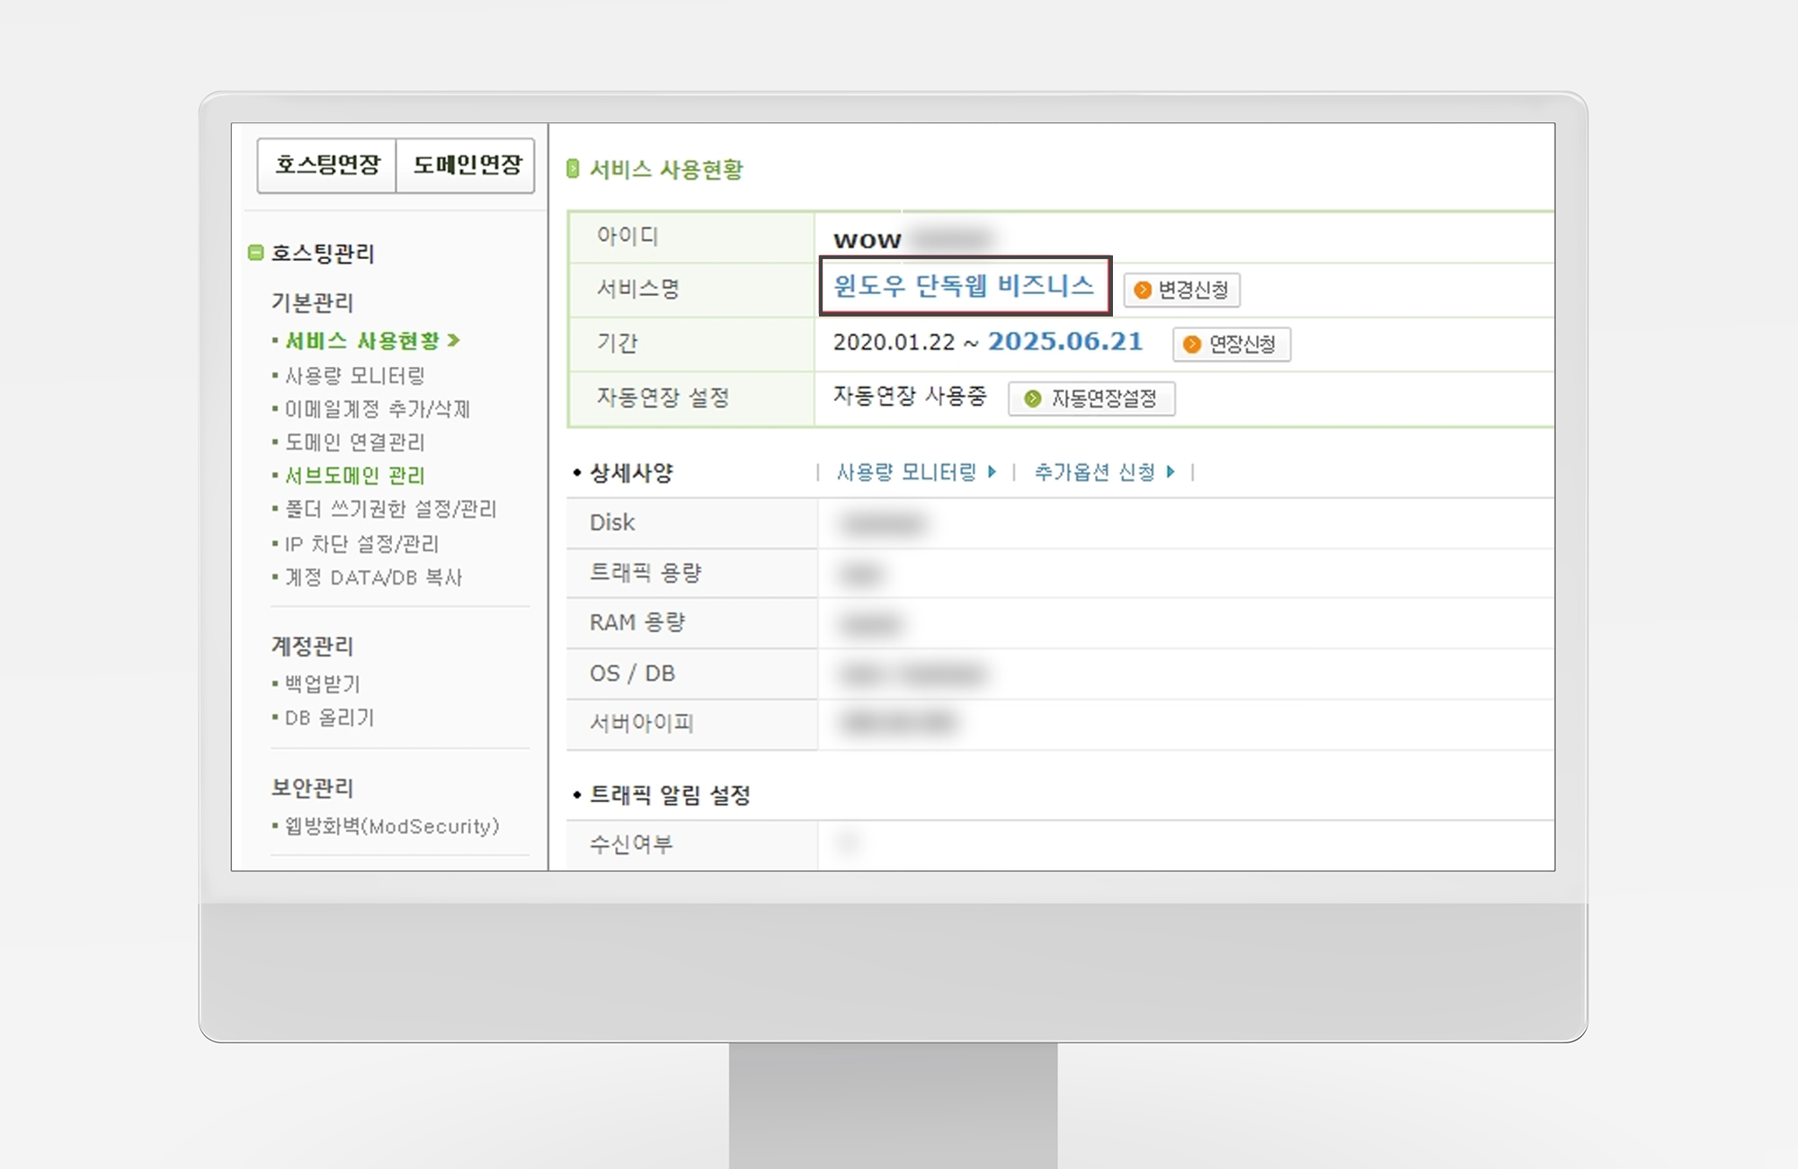This screenshot has height=1169, width=1798.
Task: Click the green icon beside 서비스 사용현황 title
Action: tap(573, 168)
